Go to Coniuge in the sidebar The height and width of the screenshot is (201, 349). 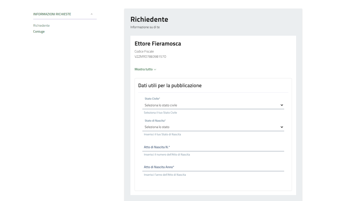pyautogui.click(x=39, y=32)
